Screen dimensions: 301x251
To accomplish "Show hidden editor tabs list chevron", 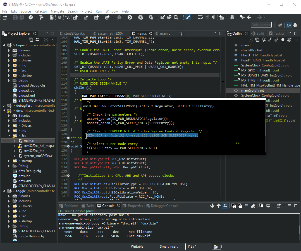I will point(180,34).
